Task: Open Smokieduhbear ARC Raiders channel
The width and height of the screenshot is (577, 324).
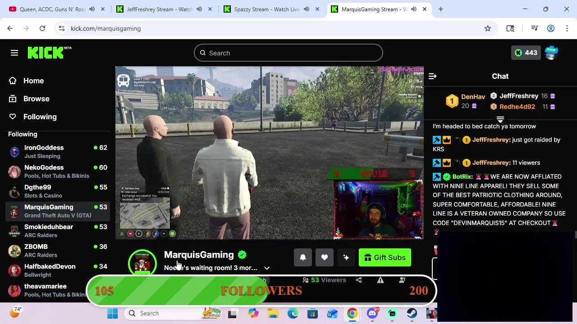Action: tap(58, 231)
